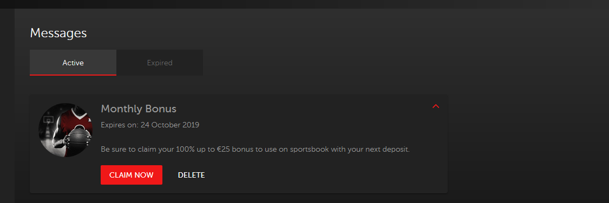Image resolution: width=609 pixels, height=203 pixels.
Task: Select the expiry date text 24 October 2019
Action: tap(170, 125)
